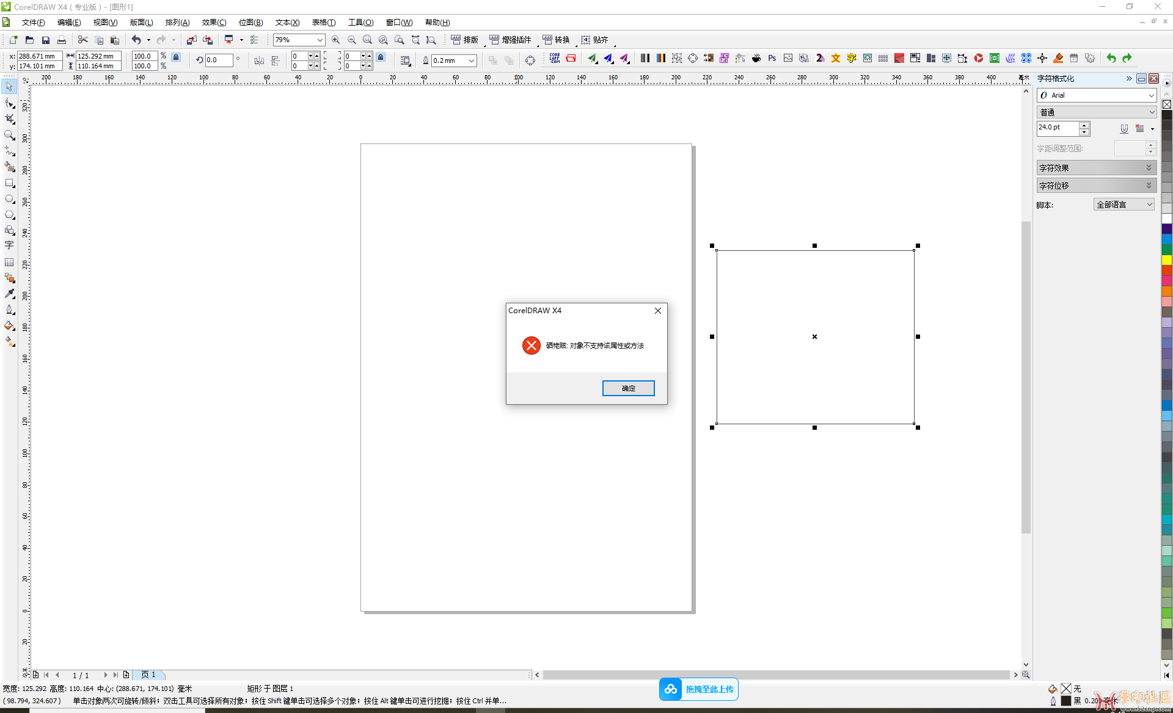The image size is (1173, 713).
Task: Select the Eyedropper tool
Action: click(x=9, y=294)
